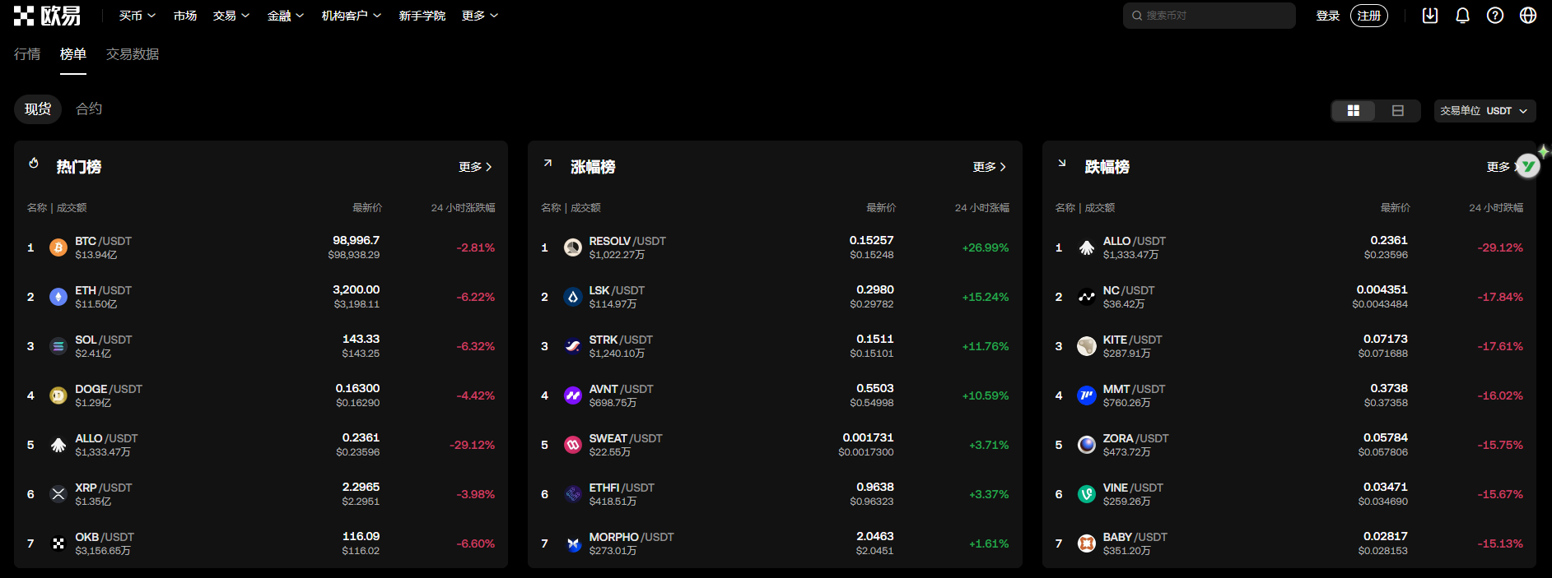Click the 注册 sign-up button
The width and height of the screenshot is (1552, 578).
click(x=1368, y=16)
